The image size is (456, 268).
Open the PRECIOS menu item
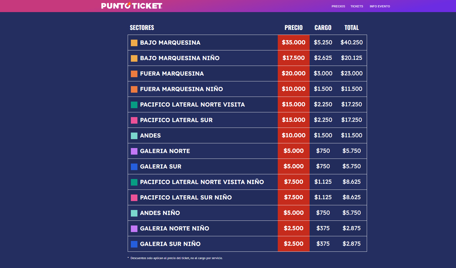pos(338,6)
